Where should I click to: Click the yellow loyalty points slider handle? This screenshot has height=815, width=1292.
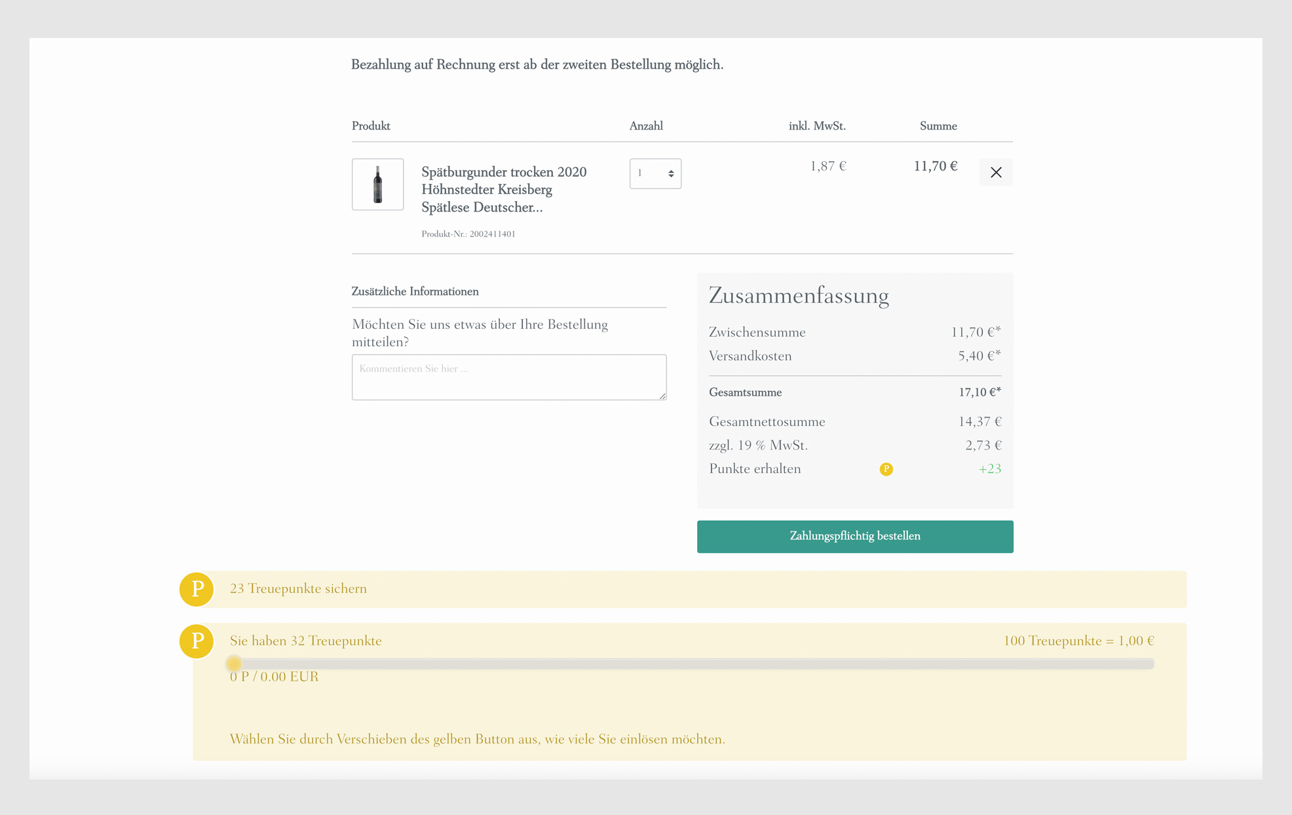coord(234,664)
